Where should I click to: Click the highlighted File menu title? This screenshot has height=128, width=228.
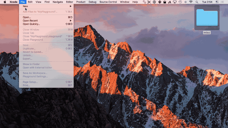coord(22,2)
